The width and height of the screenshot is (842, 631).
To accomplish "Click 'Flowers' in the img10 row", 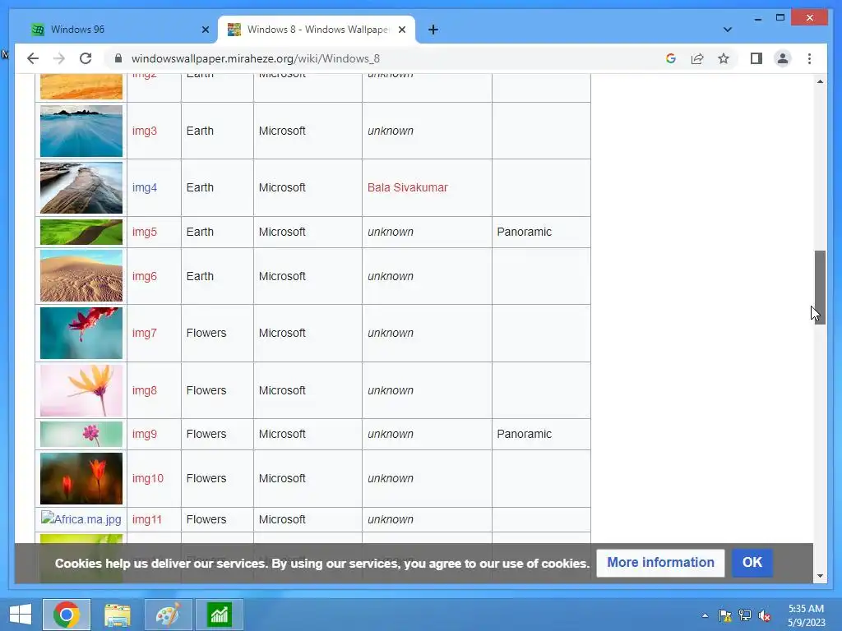I will point(206,479).
